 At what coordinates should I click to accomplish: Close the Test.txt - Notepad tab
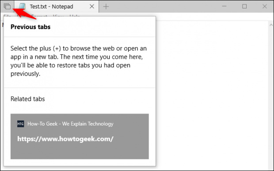[92, 7]
